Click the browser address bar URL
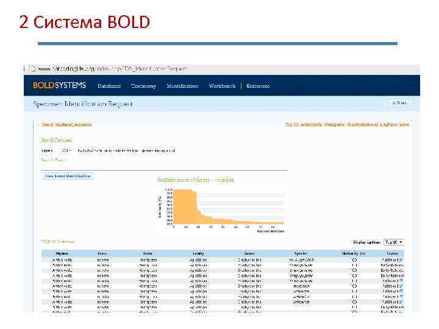 click(112, 68)
